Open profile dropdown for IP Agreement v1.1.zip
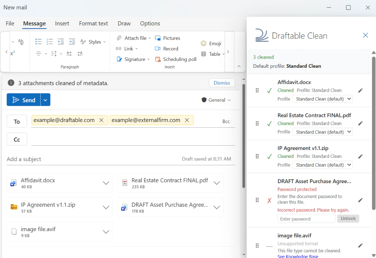This screenshot has width=376, height=258. click(x=322, y=165)
